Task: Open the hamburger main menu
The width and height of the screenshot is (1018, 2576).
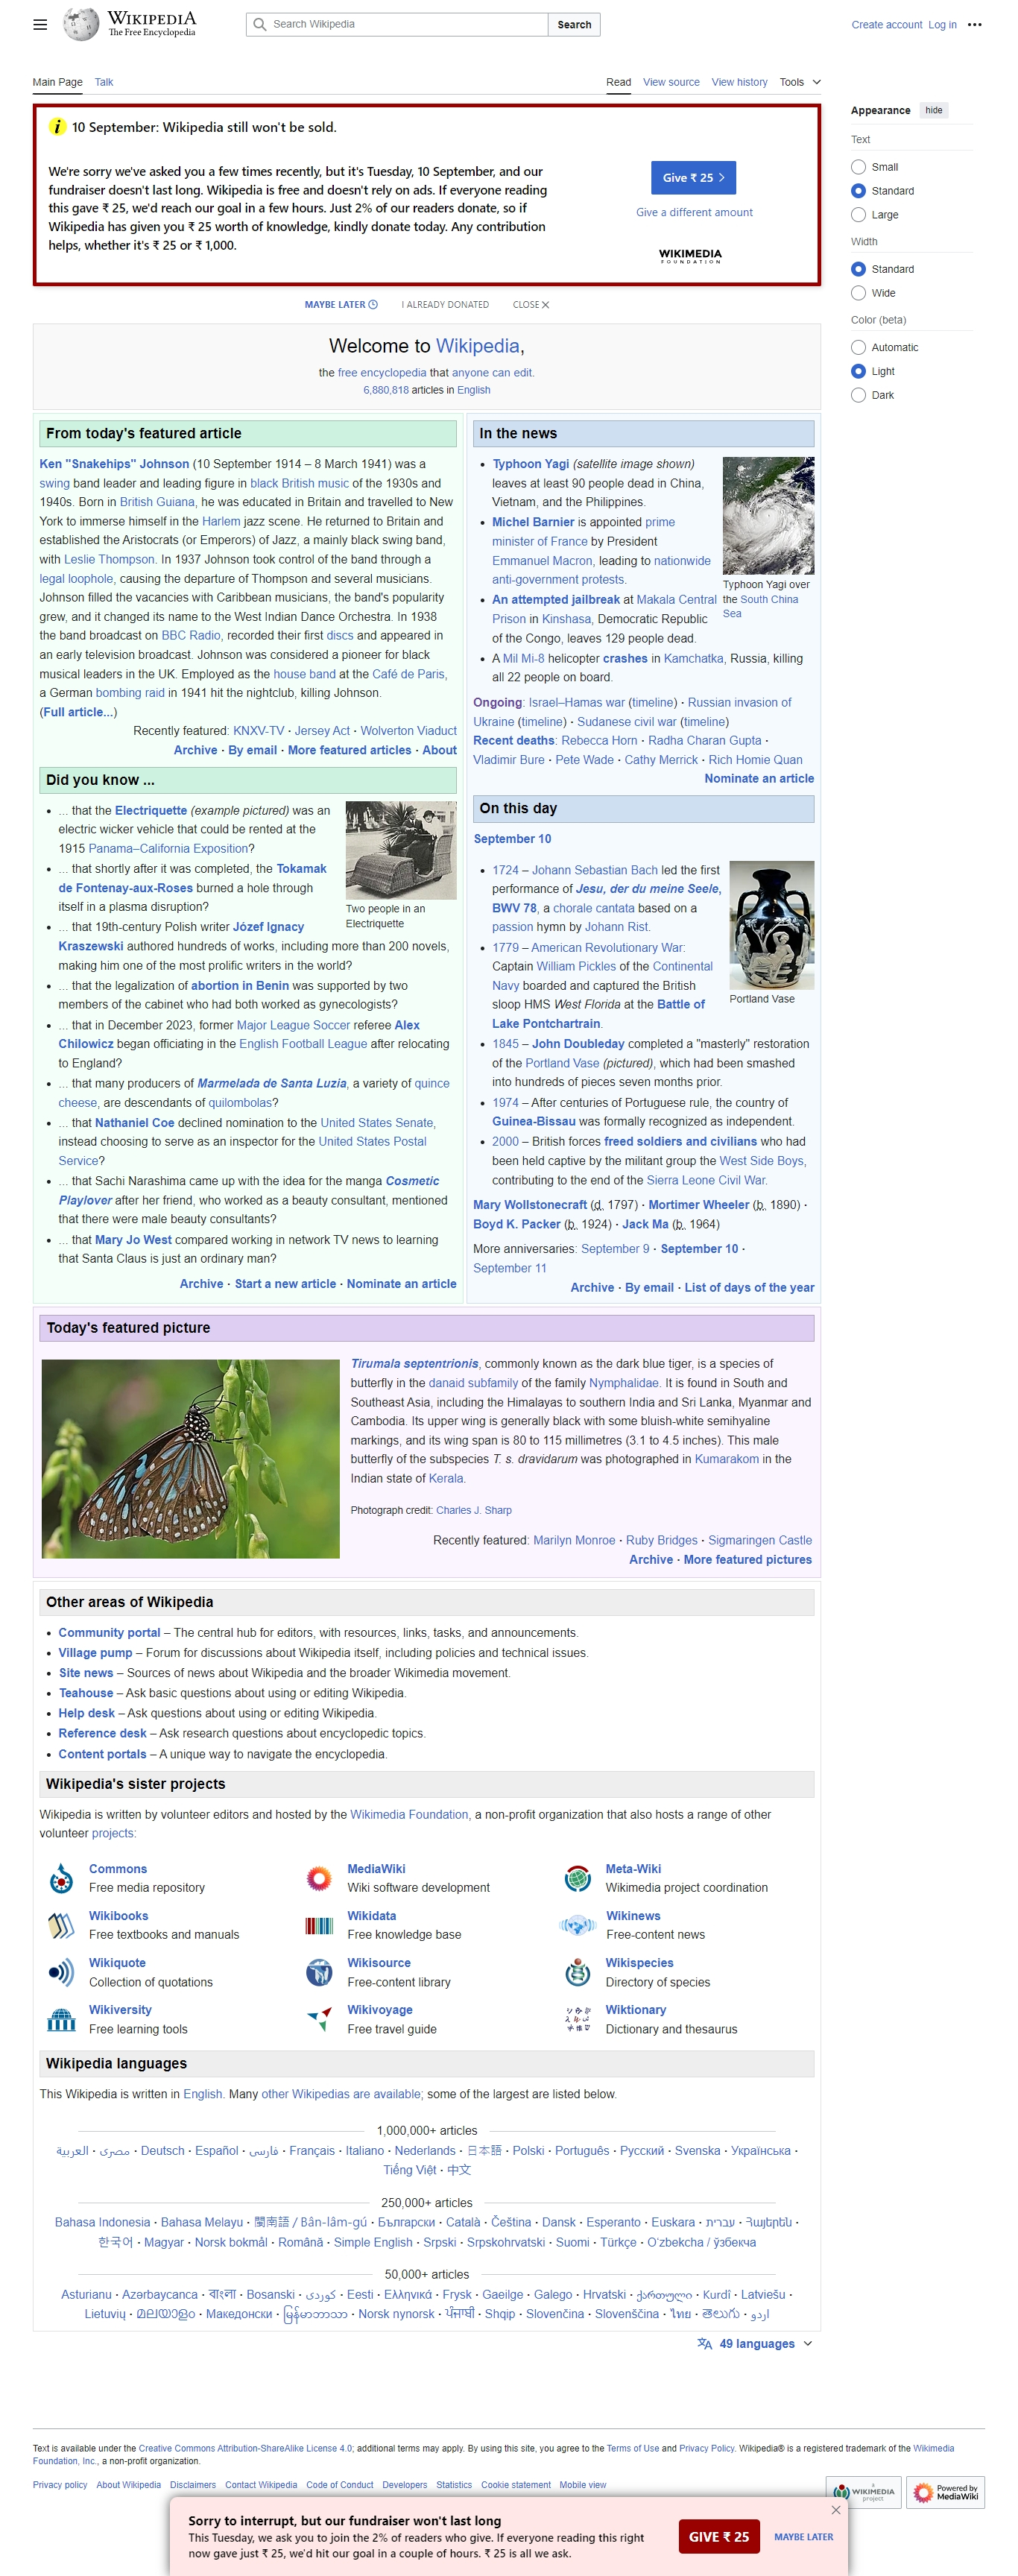Action: coord(40,25)
